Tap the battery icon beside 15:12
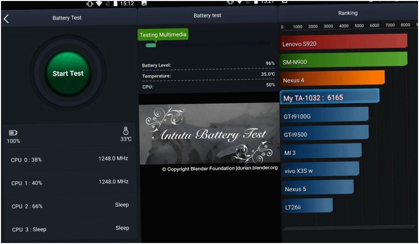 [116, 3]
